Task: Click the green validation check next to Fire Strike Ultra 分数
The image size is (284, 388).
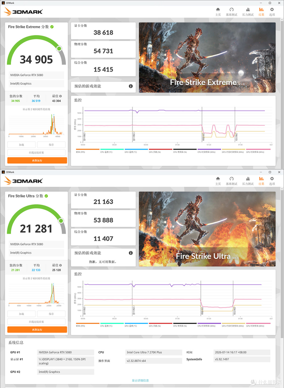Action: [x=46, y=196]
